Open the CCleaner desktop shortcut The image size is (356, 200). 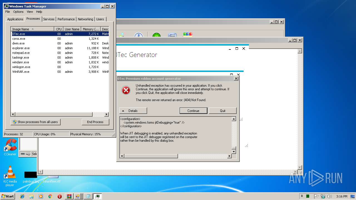coord(10,147)
